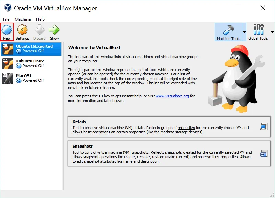Open the Machine menu
275x198 pixels.
click(x=23, y=19)
